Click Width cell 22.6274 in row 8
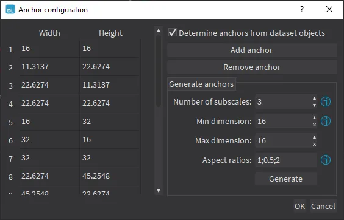The height and width of the screenshot is (220, 344). (x=49, y=176)
